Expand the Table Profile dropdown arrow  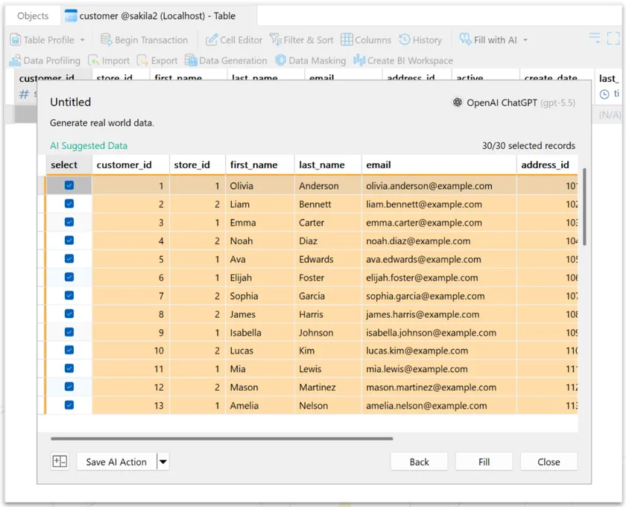click(x=83, y=40)
